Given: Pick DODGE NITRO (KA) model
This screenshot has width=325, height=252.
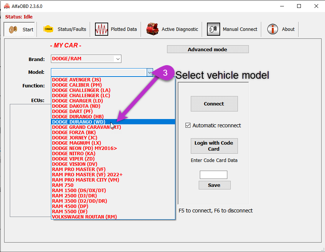Looking at the screenshot, I should (113, 153).
